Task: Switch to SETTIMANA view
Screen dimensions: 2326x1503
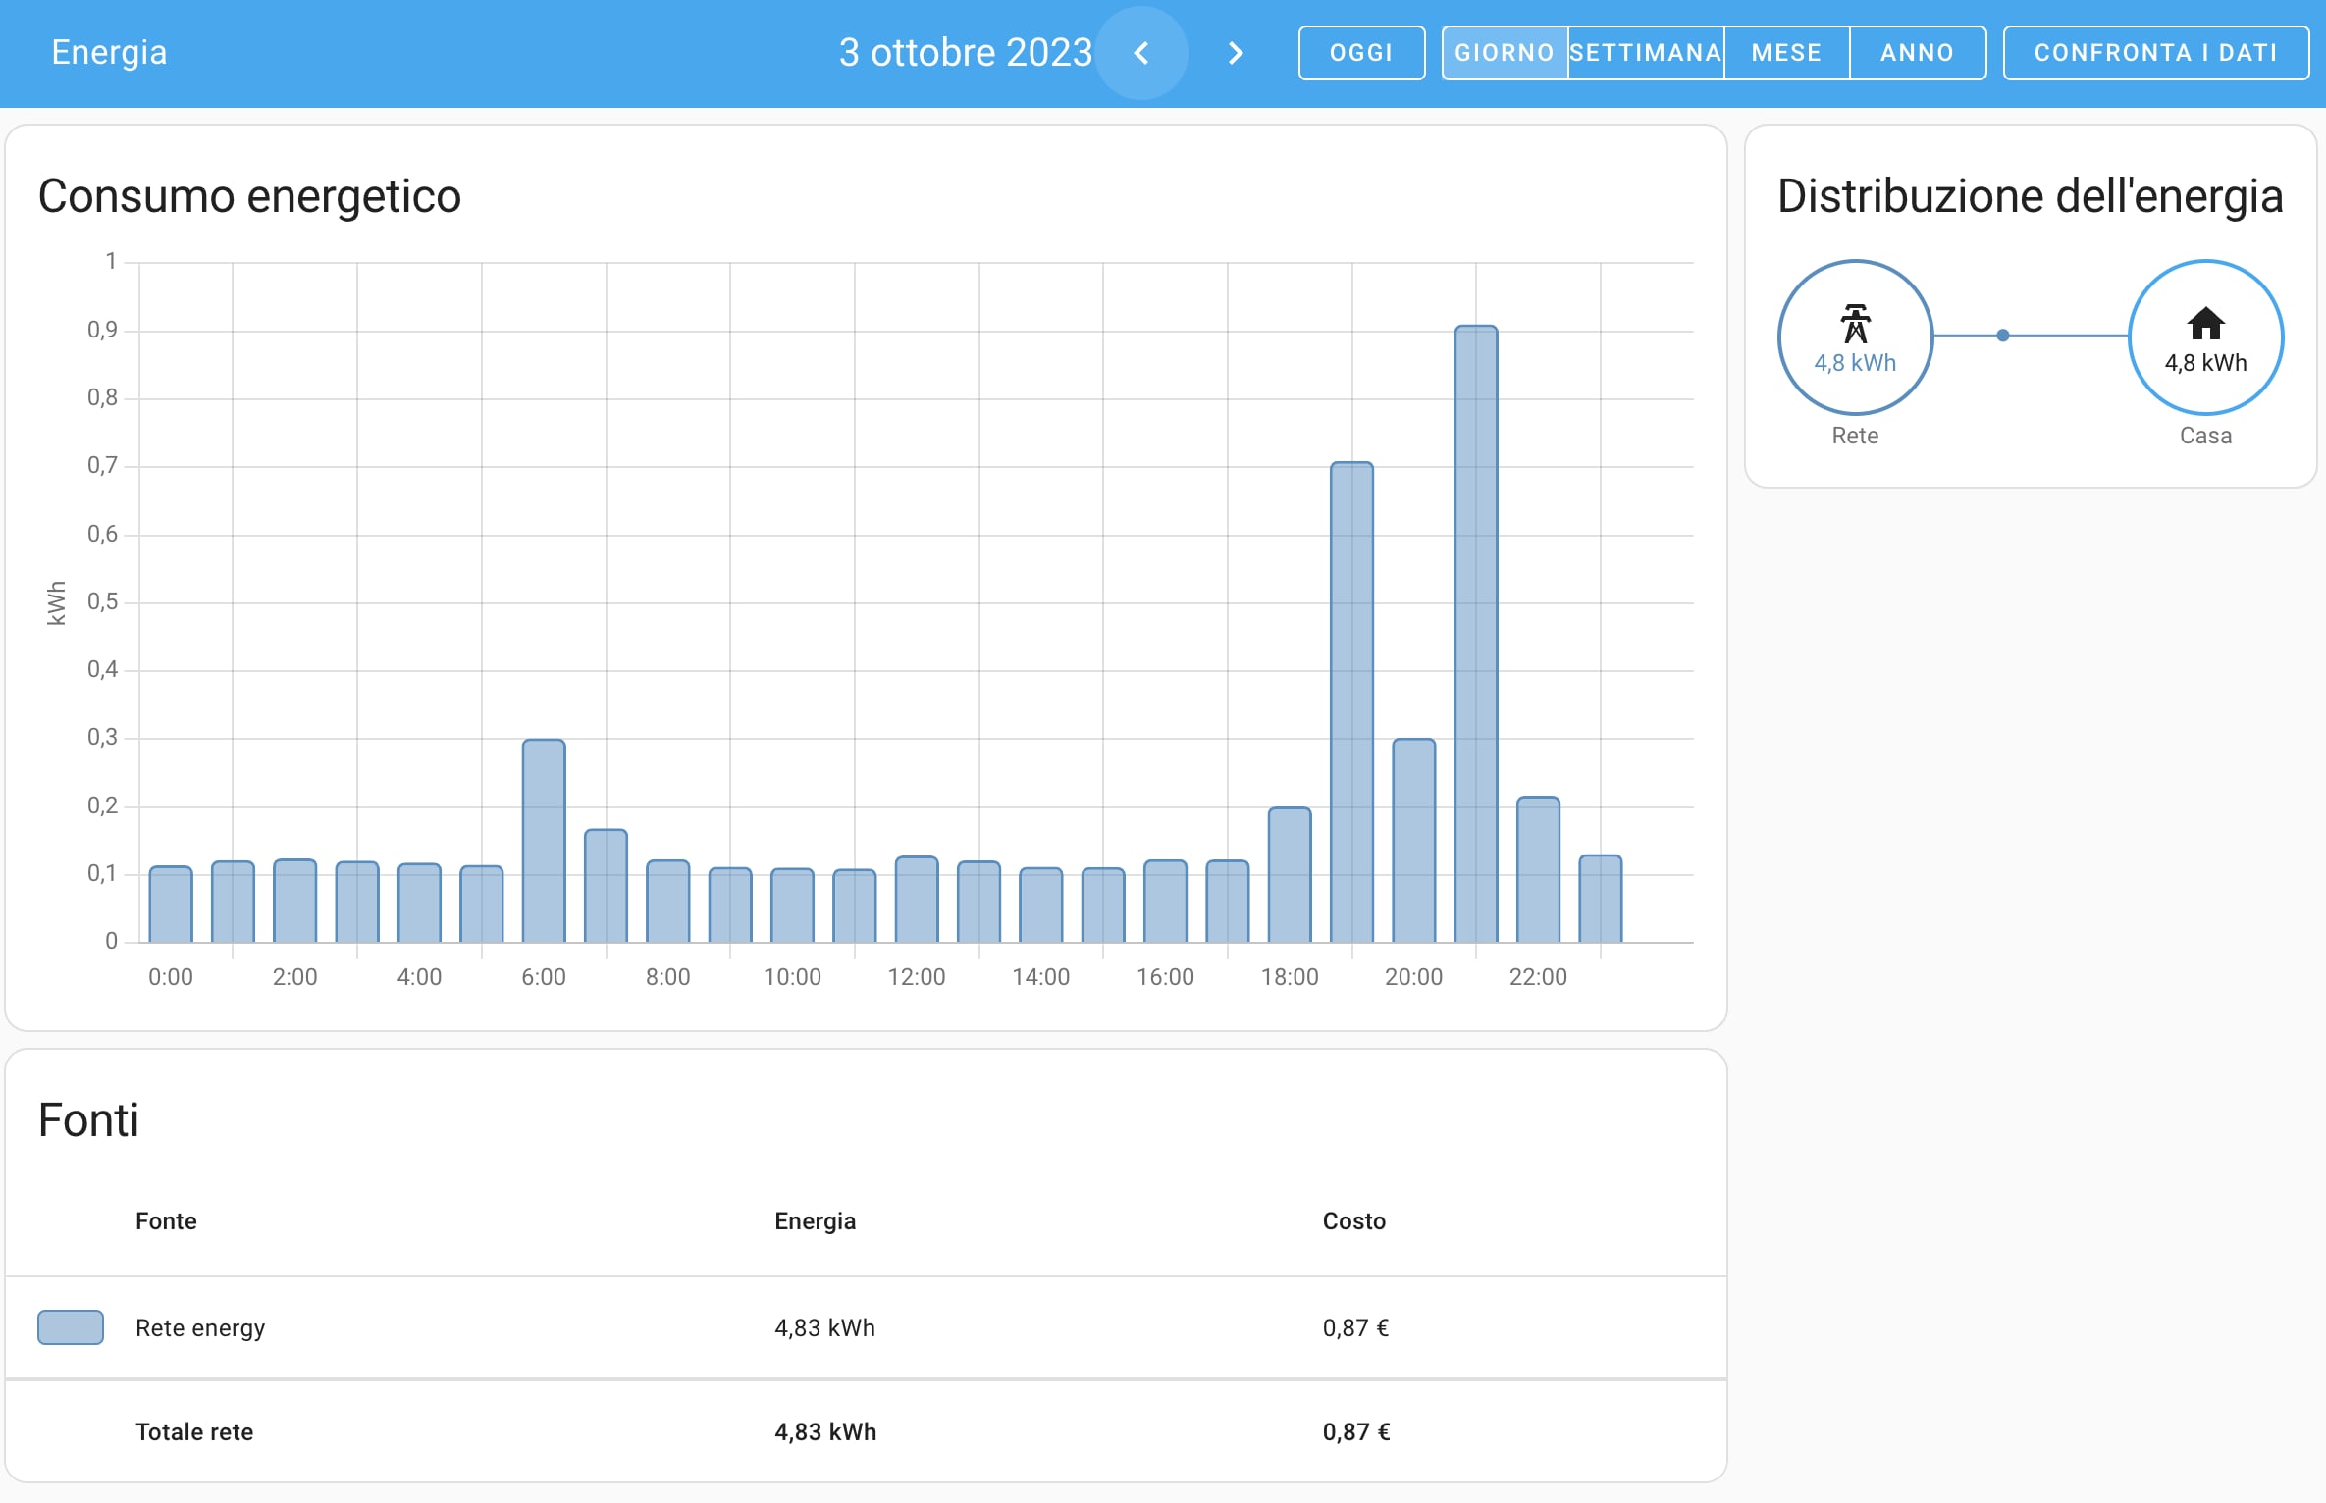Action: [1646, 53]
